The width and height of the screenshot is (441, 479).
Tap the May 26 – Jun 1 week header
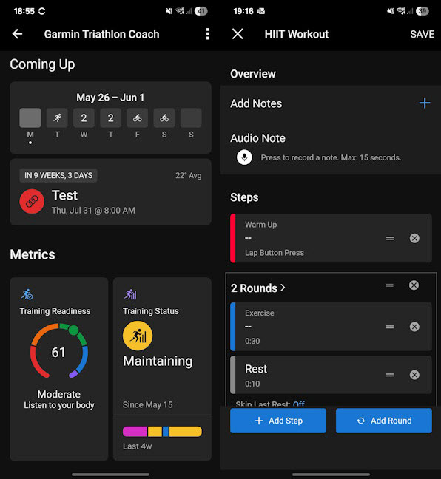(110, 98)
